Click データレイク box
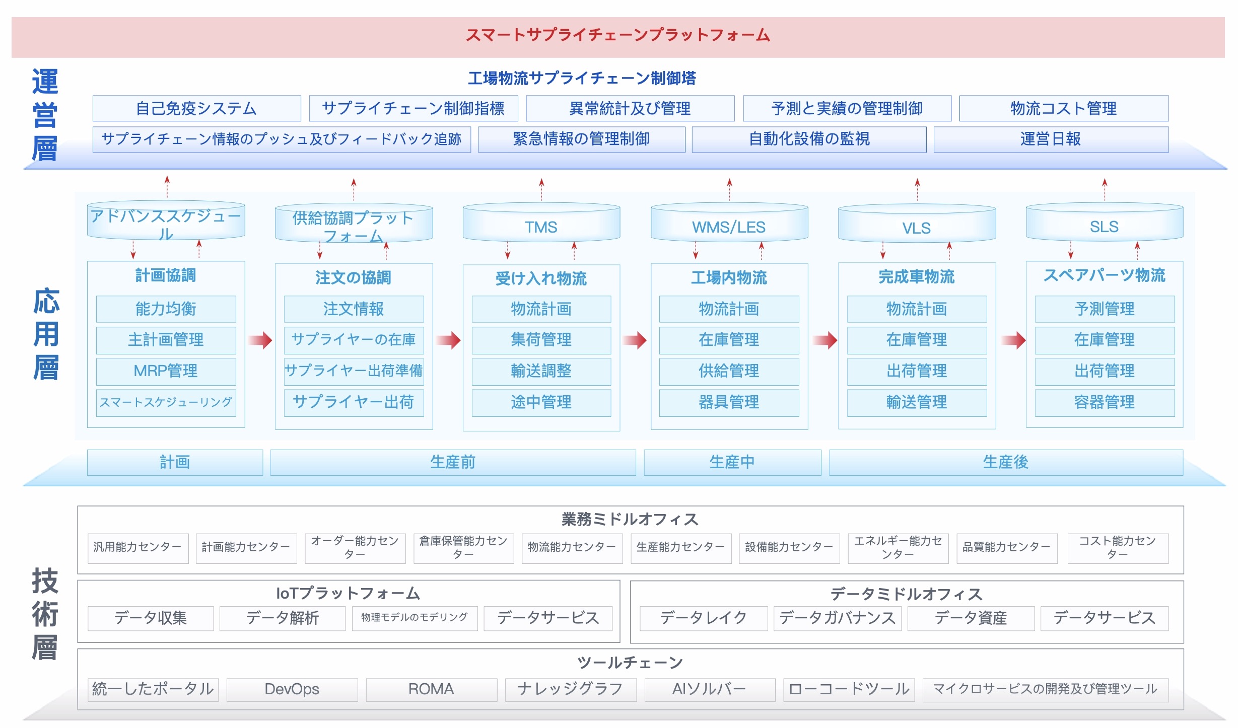The width and height of the screenshot is (1238, 728). 704,618
